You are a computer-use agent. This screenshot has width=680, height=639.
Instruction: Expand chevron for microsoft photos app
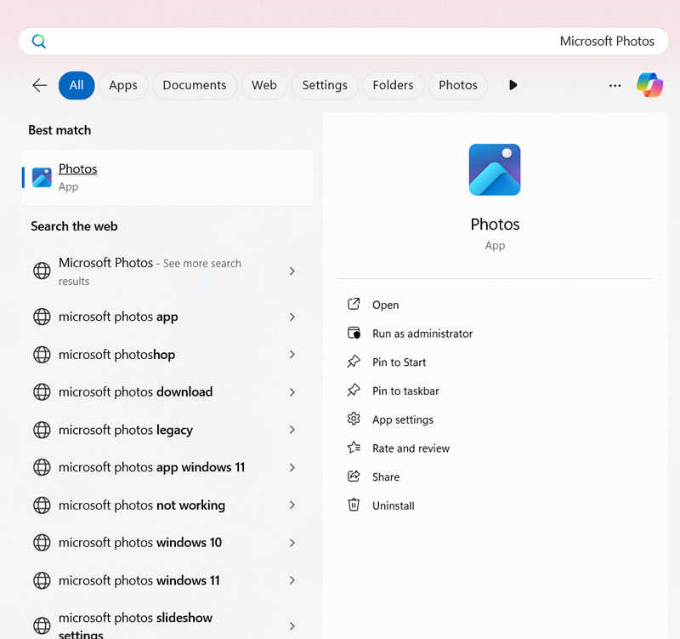292,317
